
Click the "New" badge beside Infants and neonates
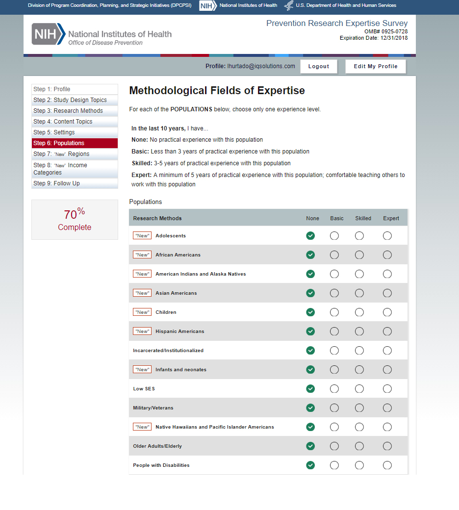(x=142, y=370)
